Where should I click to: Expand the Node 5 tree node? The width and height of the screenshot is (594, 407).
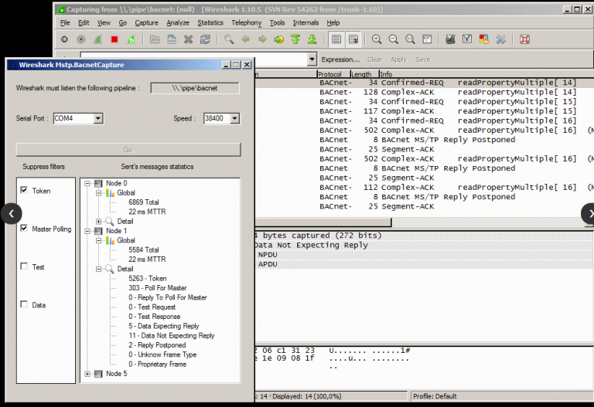click(x=87, y=374)
